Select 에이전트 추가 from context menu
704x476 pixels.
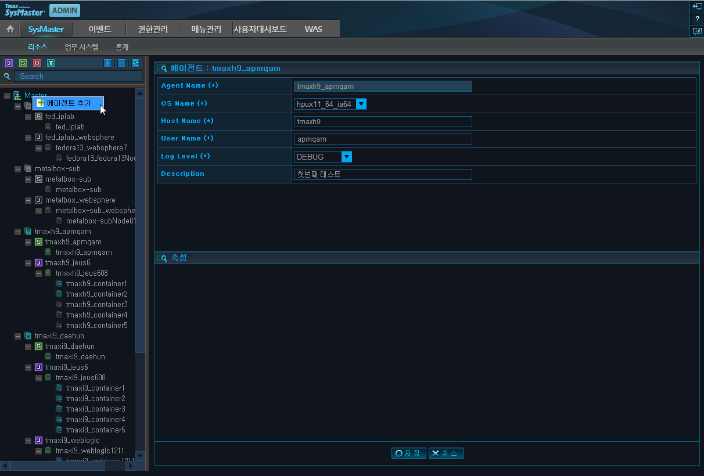68,103
